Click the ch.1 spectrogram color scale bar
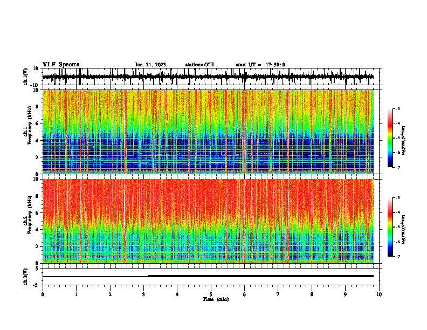 pos(390,138)
